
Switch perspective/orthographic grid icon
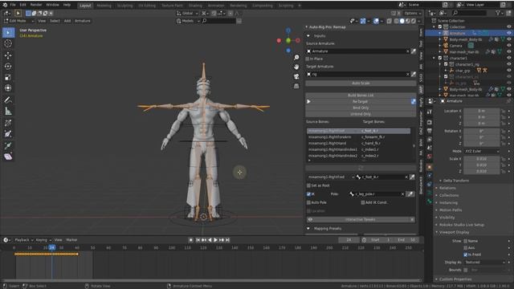pos(296,86)
